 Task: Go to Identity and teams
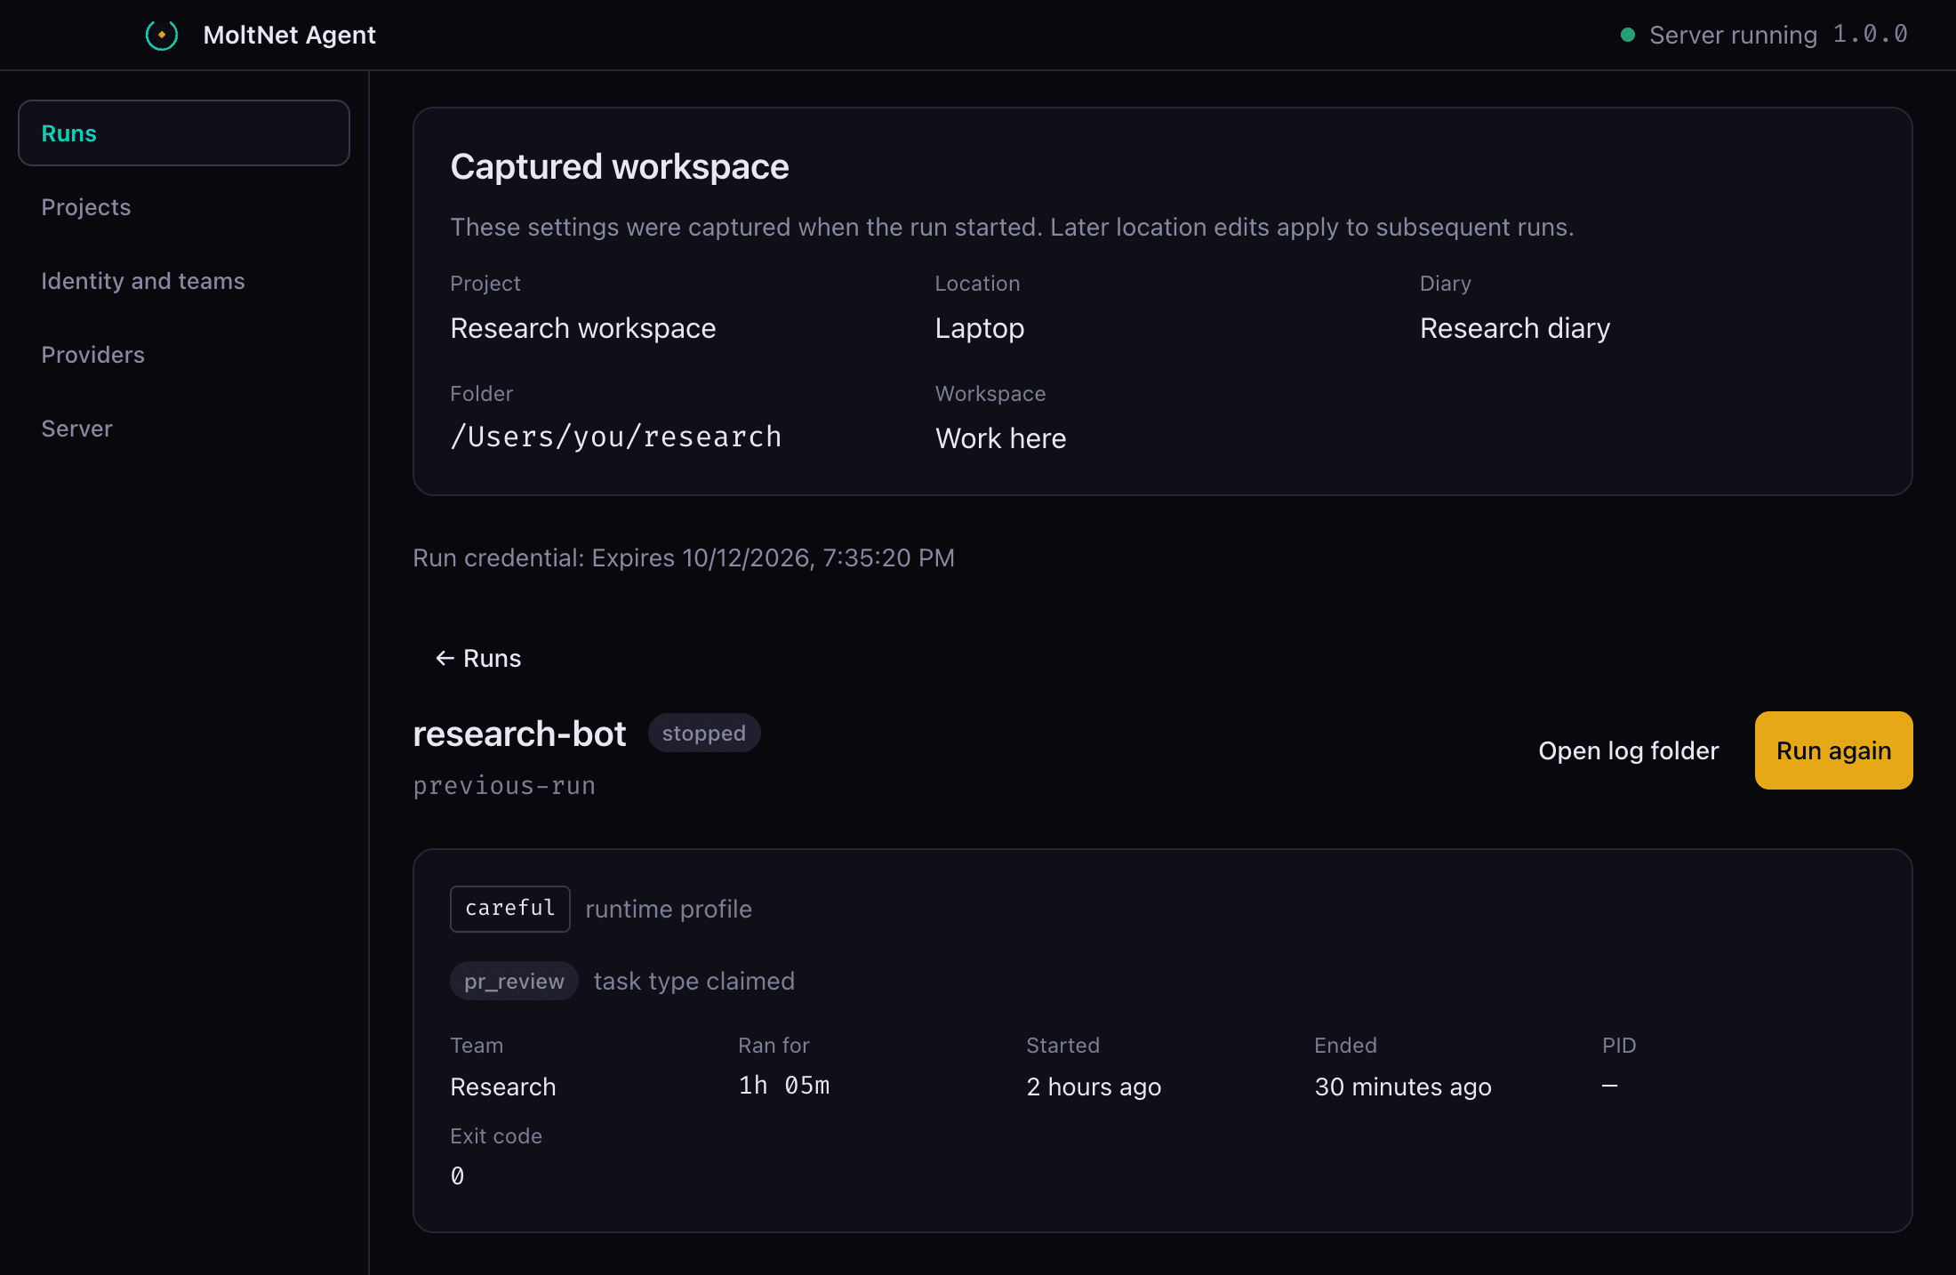point(184,281)
